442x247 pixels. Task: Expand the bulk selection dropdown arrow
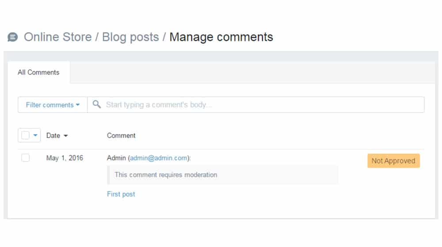tap(35, 135)
